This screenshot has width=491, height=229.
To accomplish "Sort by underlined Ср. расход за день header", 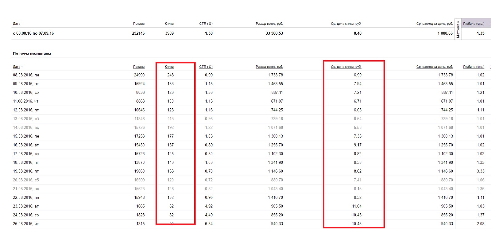I will point(434,67).
